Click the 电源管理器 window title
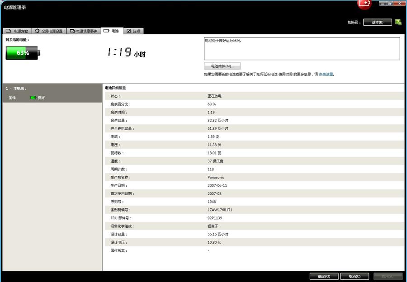 [x=15, y=7]
